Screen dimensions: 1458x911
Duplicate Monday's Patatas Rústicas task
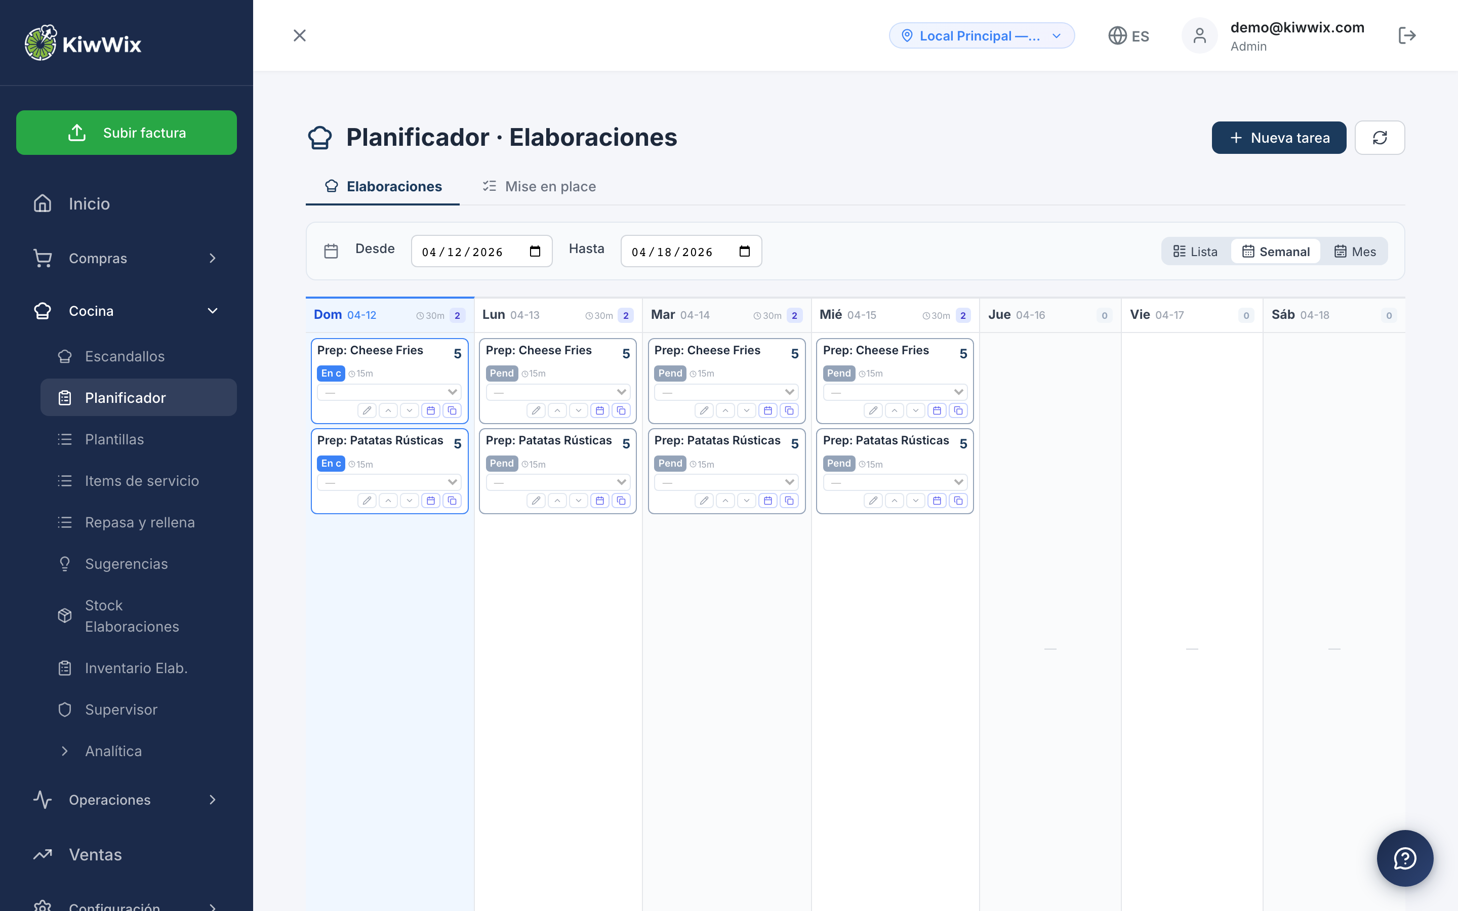pos(621,501)
